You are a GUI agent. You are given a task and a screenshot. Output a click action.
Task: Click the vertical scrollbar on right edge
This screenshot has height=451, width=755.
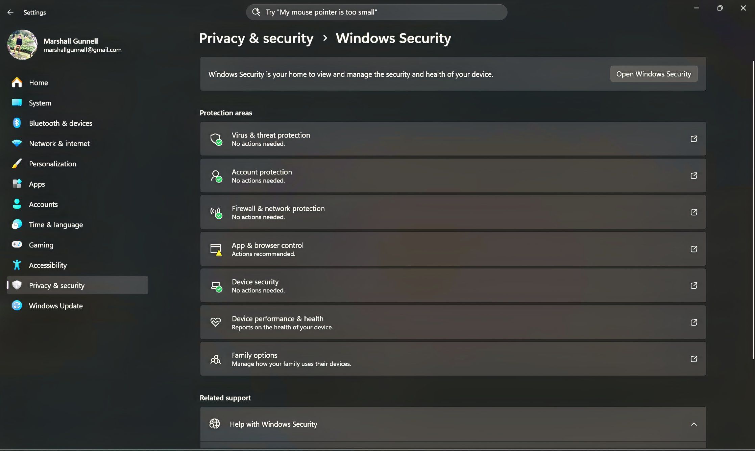tap(753, 210)
